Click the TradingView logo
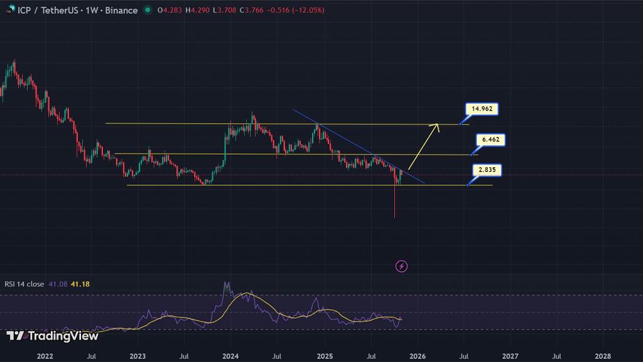The image size is (643, 362). pos(53,336)
